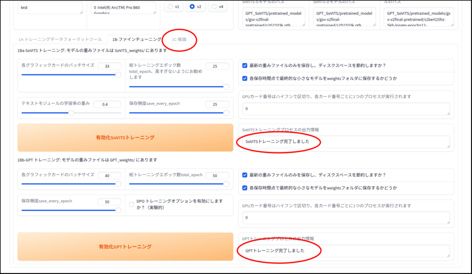The height and width of the screenshot is (274, 472).
Task: Uncheck SoVITS section weightsフォルダに保存 checkbox
Action: point(245,78)
